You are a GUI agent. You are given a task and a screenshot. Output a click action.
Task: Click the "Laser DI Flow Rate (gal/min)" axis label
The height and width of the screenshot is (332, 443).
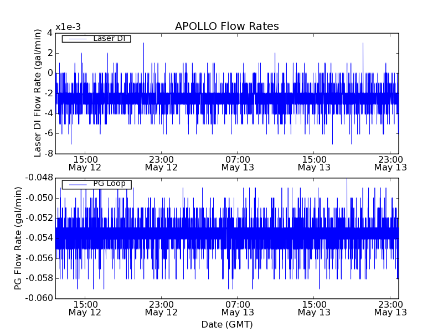38,93
